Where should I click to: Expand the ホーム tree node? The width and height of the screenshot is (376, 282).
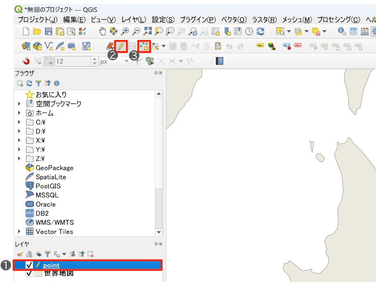pos(19,113)
